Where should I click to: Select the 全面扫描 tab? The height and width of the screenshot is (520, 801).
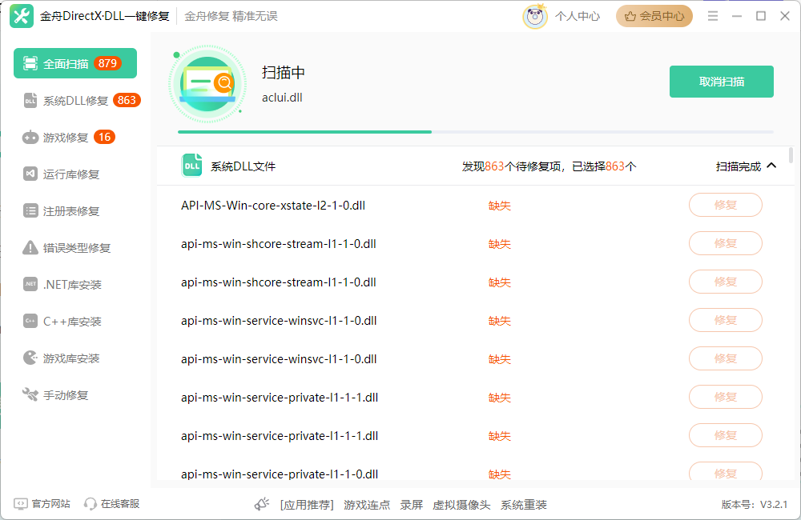[75, 63]
